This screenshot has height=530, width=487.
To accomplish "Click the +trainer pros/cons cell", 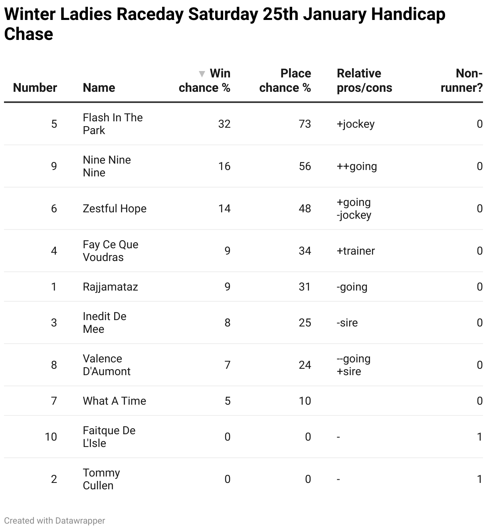I will pos(356,251).
